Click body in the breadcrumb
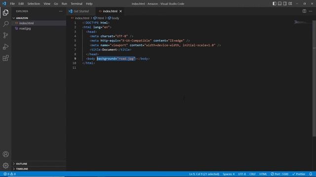The image size is (316, 177). click(x=115, y=18)
